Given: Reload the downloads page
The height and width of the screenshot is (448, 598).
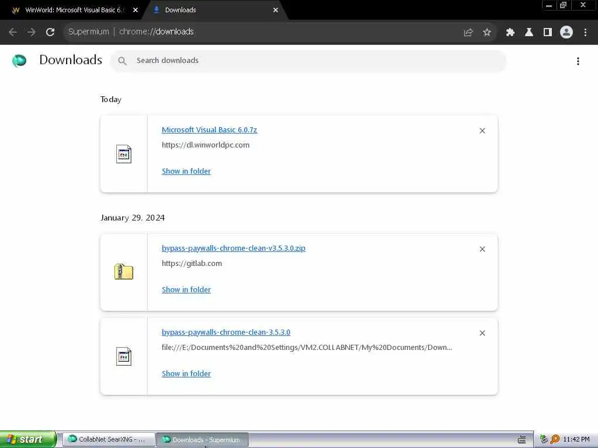Looking at the screenshot, I should (x=50, y=32).
